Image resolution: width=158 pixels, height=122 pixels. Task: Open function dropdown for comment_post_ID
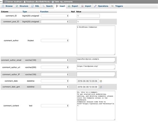[x=55, y=22]
